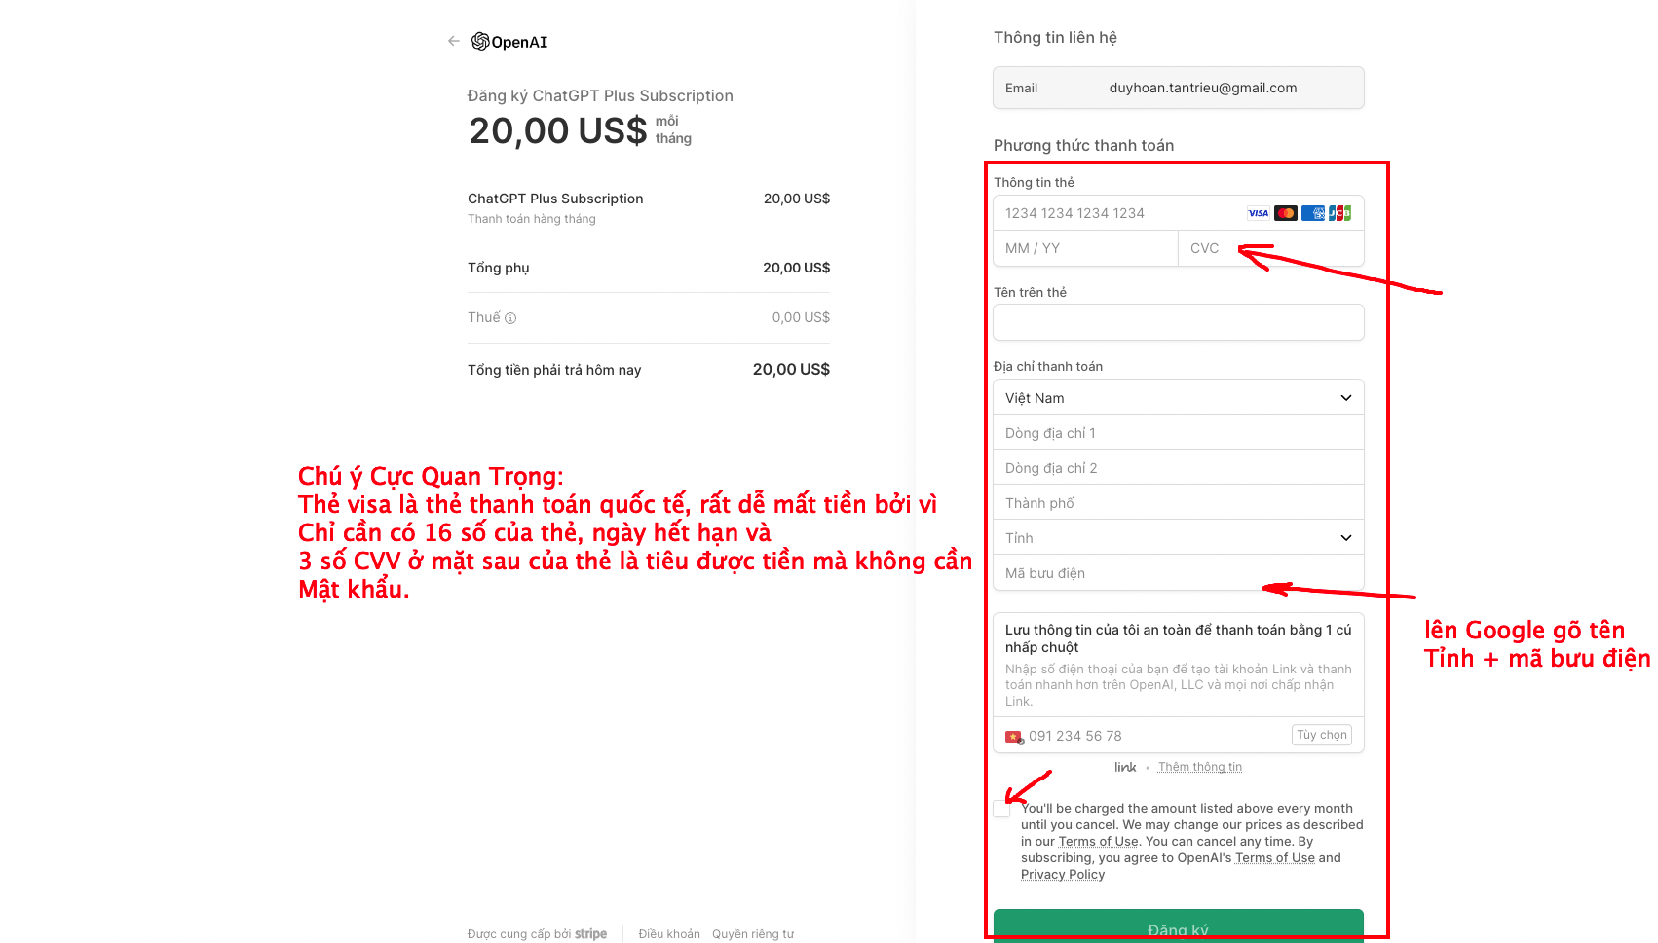The height and width of the screenshot is (943, 1658).
Task: Click the 'Tổng phụ' label
Action: tap(499, 268)
